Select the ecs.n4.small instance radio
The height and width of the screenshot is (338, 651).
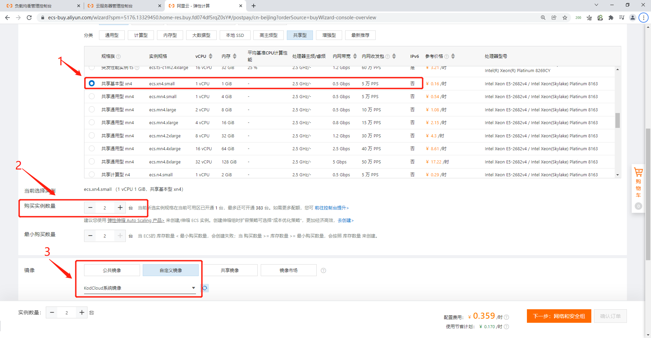click(92, 174)
